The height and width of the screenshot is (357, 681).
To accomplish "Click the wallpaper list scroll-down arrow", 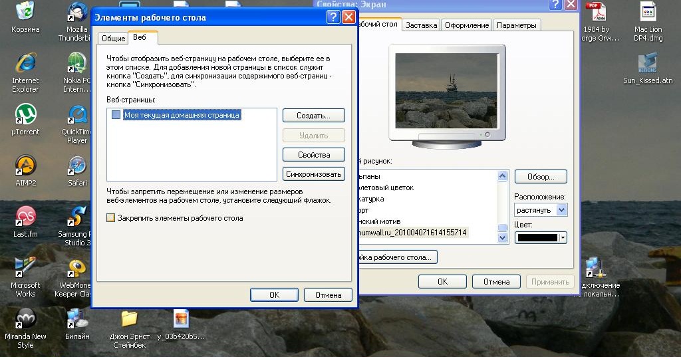I will 503,237.
